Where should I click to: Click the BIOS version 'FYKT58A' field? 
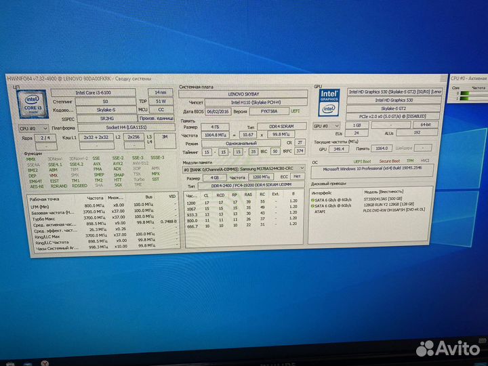(269, 111)
